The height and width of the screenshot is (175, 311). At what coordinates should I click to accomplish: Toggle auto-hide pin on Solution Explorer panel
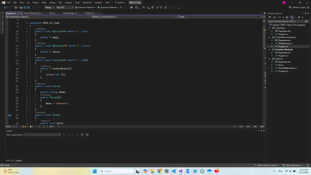305,13
